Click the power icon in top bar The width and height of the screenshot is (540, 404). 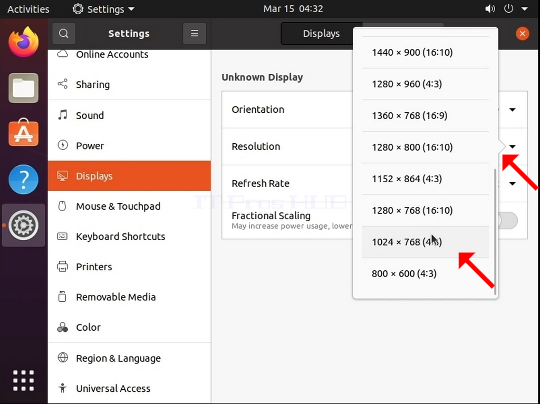tap(509, 8)
